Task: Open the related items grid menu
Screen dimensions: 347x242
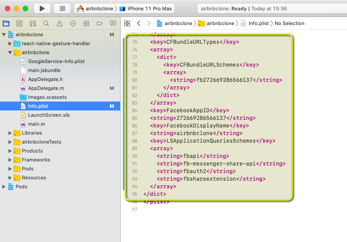Action: click(x=127, y=23)
